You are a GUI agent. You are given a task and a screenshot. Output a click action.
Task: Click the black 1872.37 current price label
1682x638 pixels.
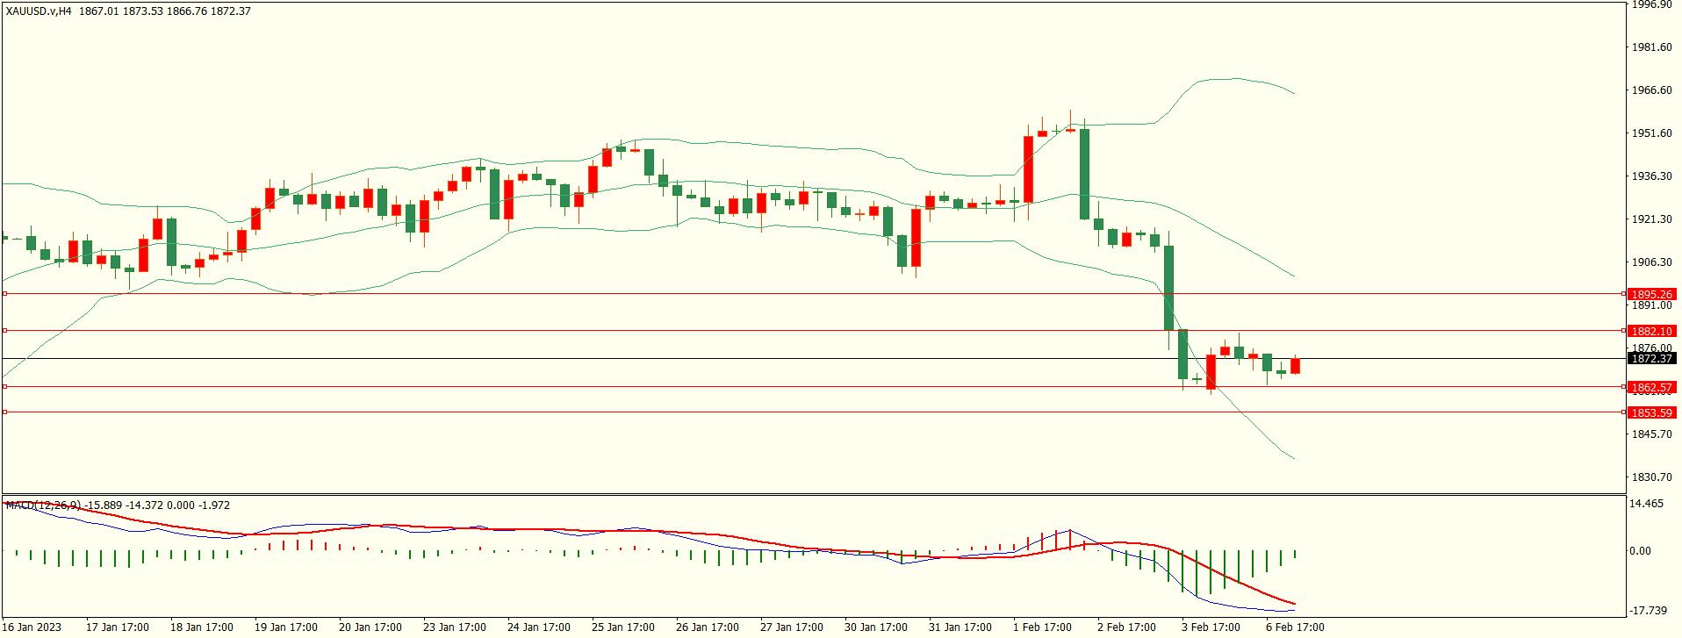(x=1651, y=359)
